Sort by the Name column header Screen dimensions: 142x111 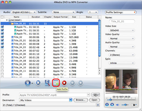coord(16,17)
